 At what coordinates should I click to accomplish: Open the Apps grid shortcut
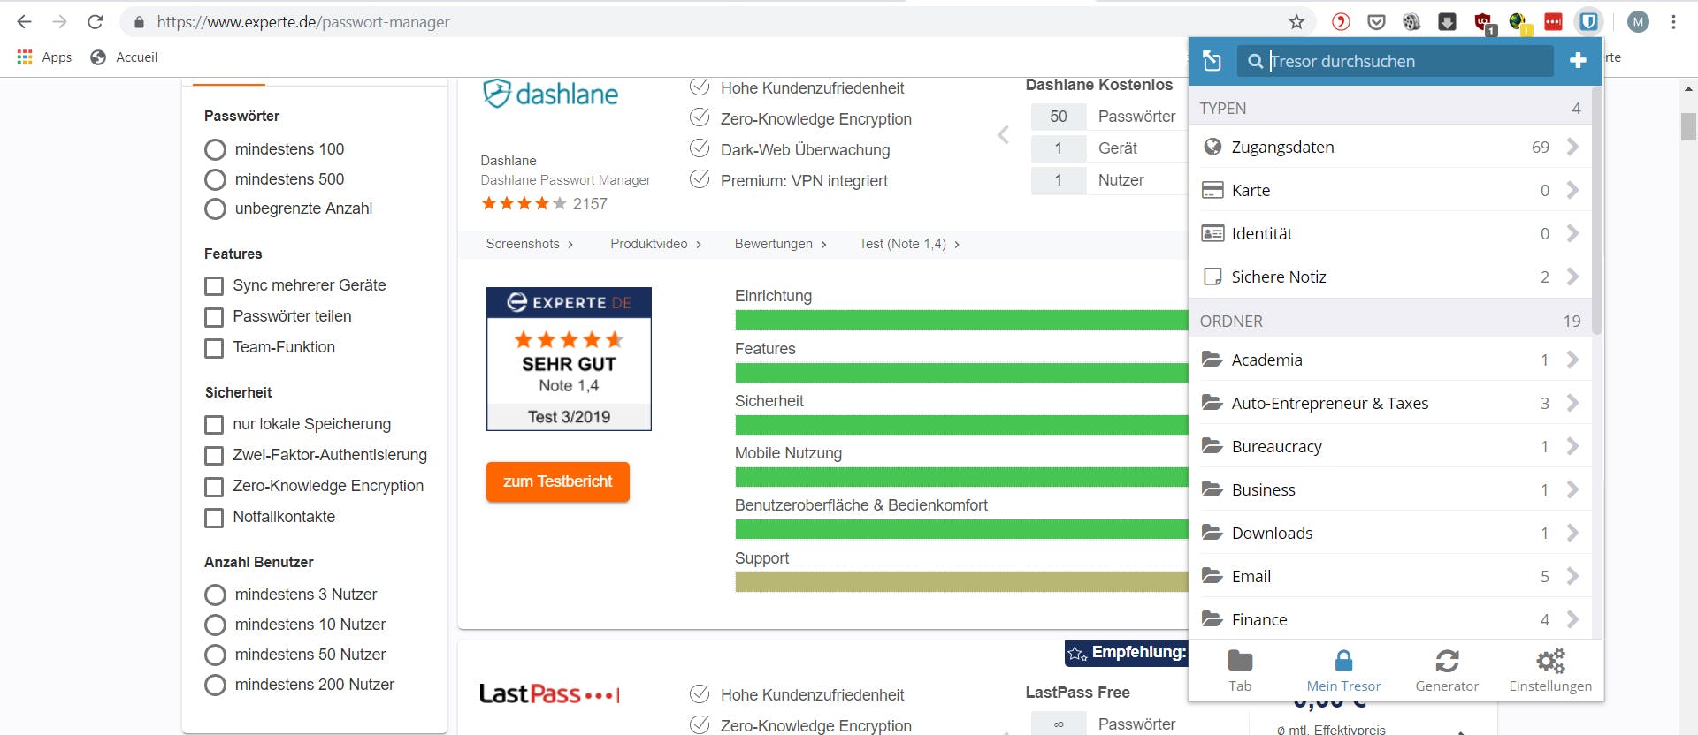44,57
